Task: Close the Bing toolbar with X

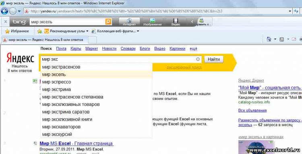Action: (6, 22)
